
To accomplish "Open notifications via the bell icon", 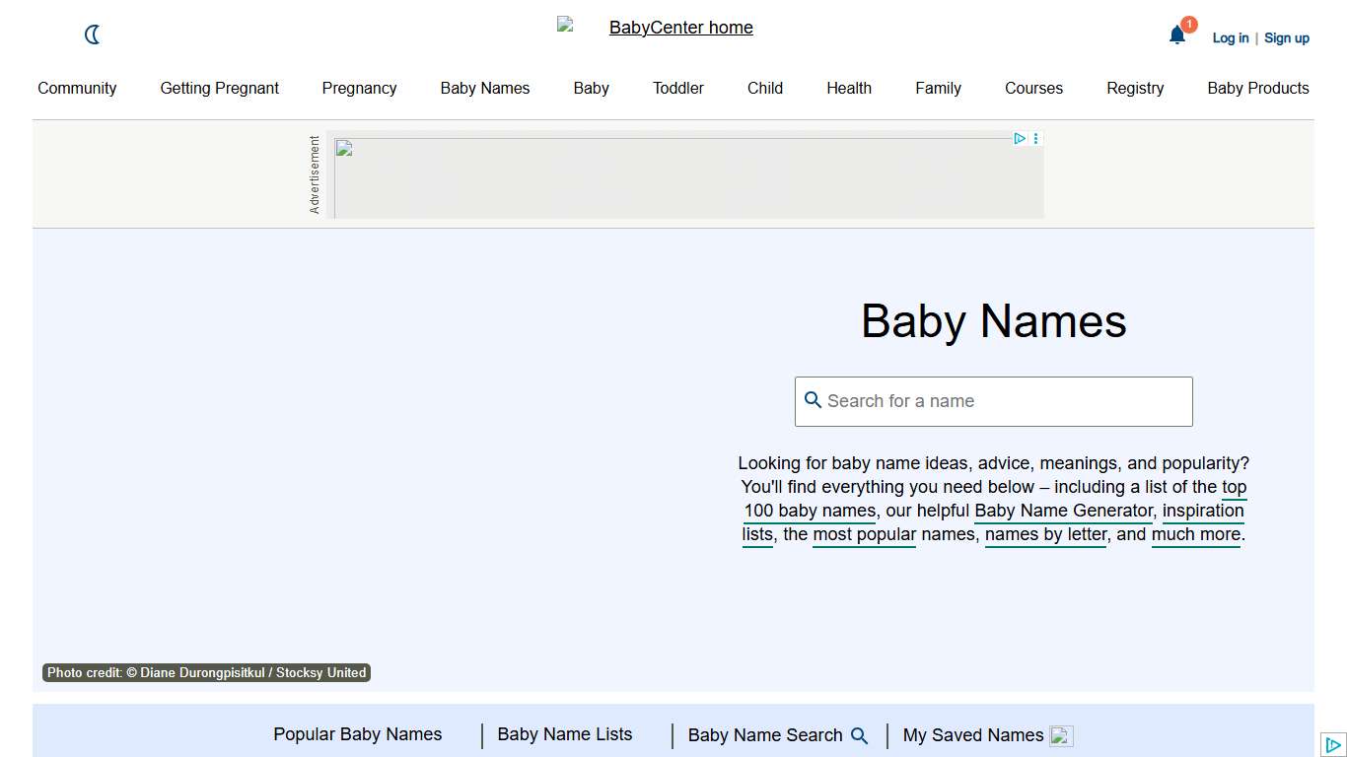I will [x=1176, y=34].
